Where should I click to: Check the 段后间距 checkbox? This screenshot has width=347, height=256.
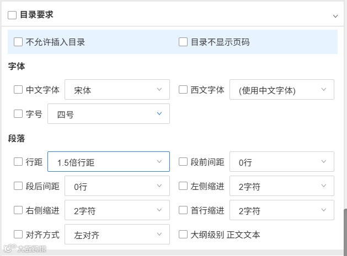(x=18, y=186)
